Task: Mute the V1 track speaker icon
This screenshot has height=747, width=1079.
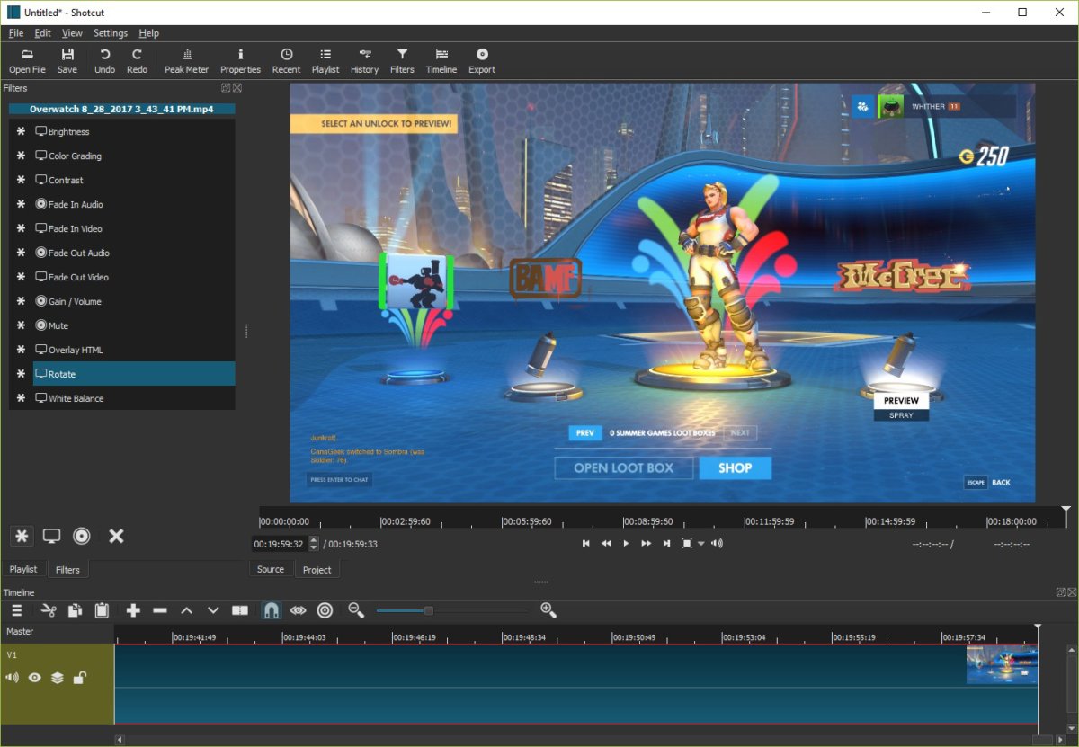Action: (x=12, y=678)
